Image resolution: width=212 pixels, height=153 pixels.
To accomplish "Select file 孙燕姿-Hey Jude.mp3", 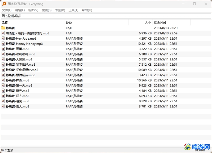I will click(21, 39).
